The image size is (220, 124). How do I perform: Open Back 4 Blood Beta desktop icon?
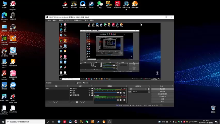click(x=13, y=98)
